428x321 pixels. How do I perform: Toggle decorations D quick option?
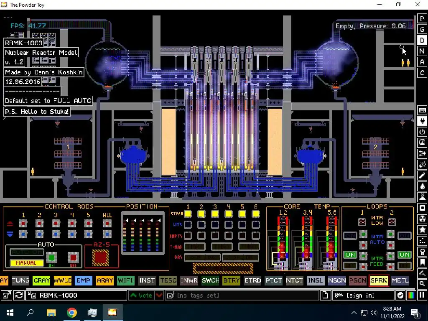[x=422, y=40]
